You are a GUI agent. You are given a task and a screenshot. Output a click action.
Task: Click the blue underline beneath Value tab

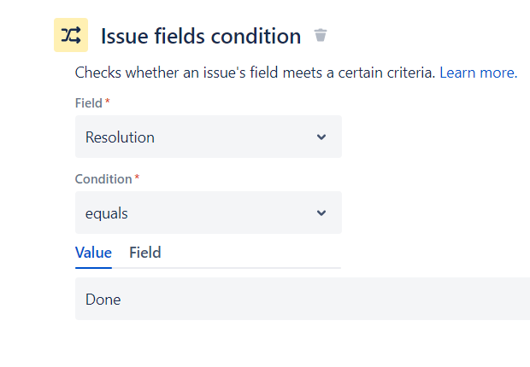[94, 268]
